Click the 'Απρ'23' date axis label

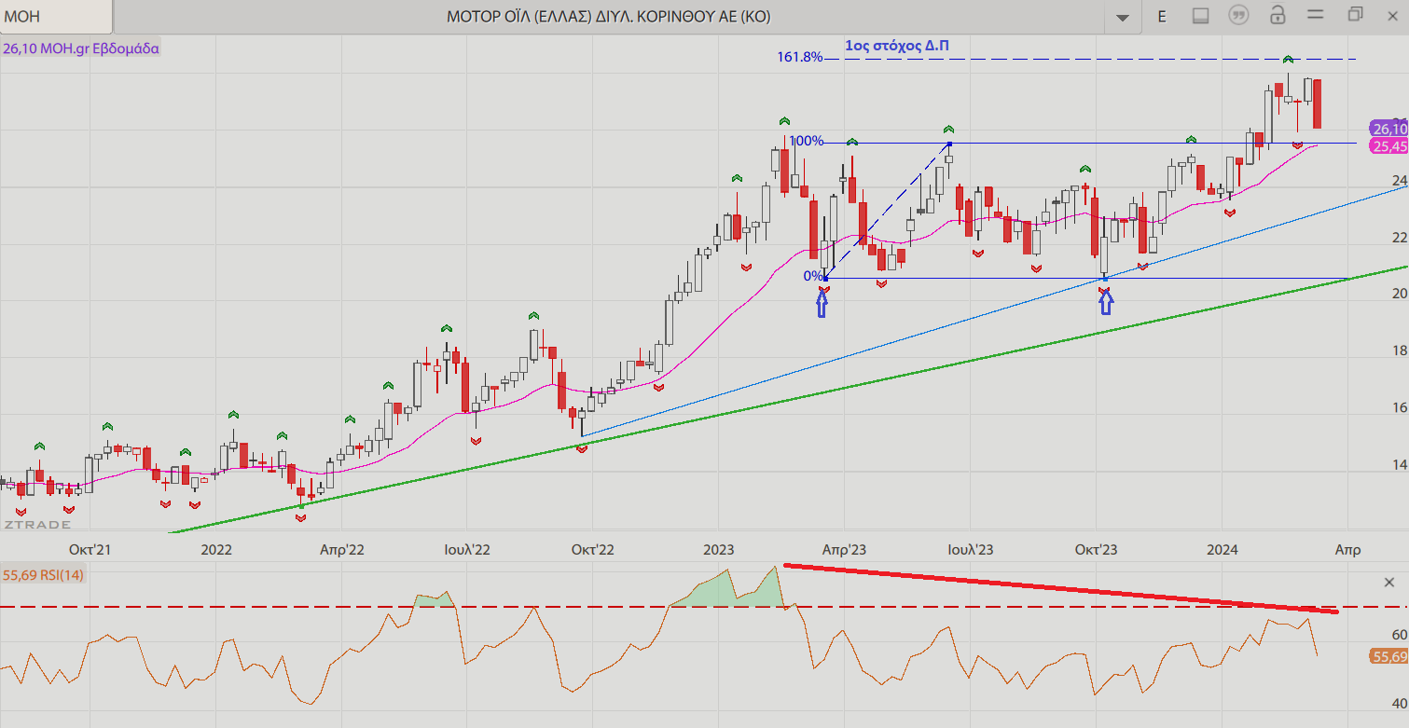click(844, 550)
